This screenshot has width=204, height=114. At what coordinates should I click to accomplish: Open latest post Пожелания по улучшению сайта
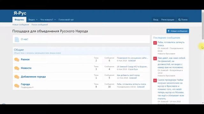pyautogui.click(x=133, y=58)
